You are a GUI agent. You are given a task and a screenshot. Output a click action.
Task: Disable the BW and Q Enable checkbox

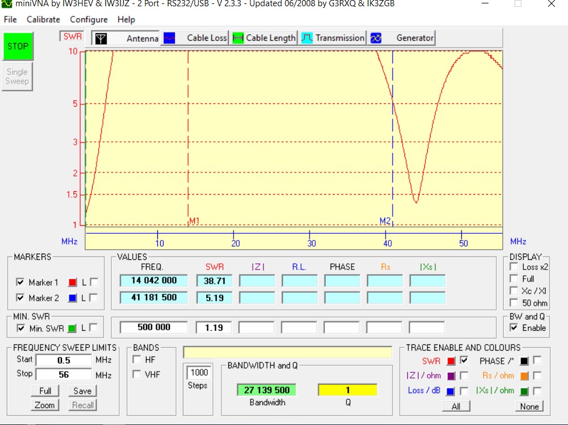pos(514,328)
